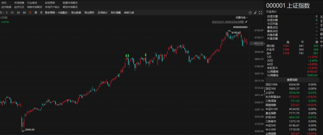323x135 pixels.
Task: Click the 成分股 row's rising count 1541
Action: [x=286, y=46]
